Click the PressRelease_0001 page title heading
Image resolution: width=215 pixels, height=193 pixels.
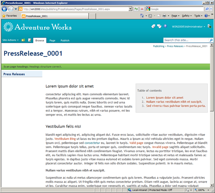tap(33, 53)
